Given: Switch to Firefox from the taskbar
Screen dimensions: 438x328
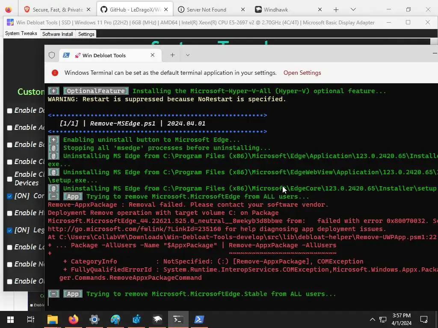Looking at the screenshot, I should coord(74,319).
